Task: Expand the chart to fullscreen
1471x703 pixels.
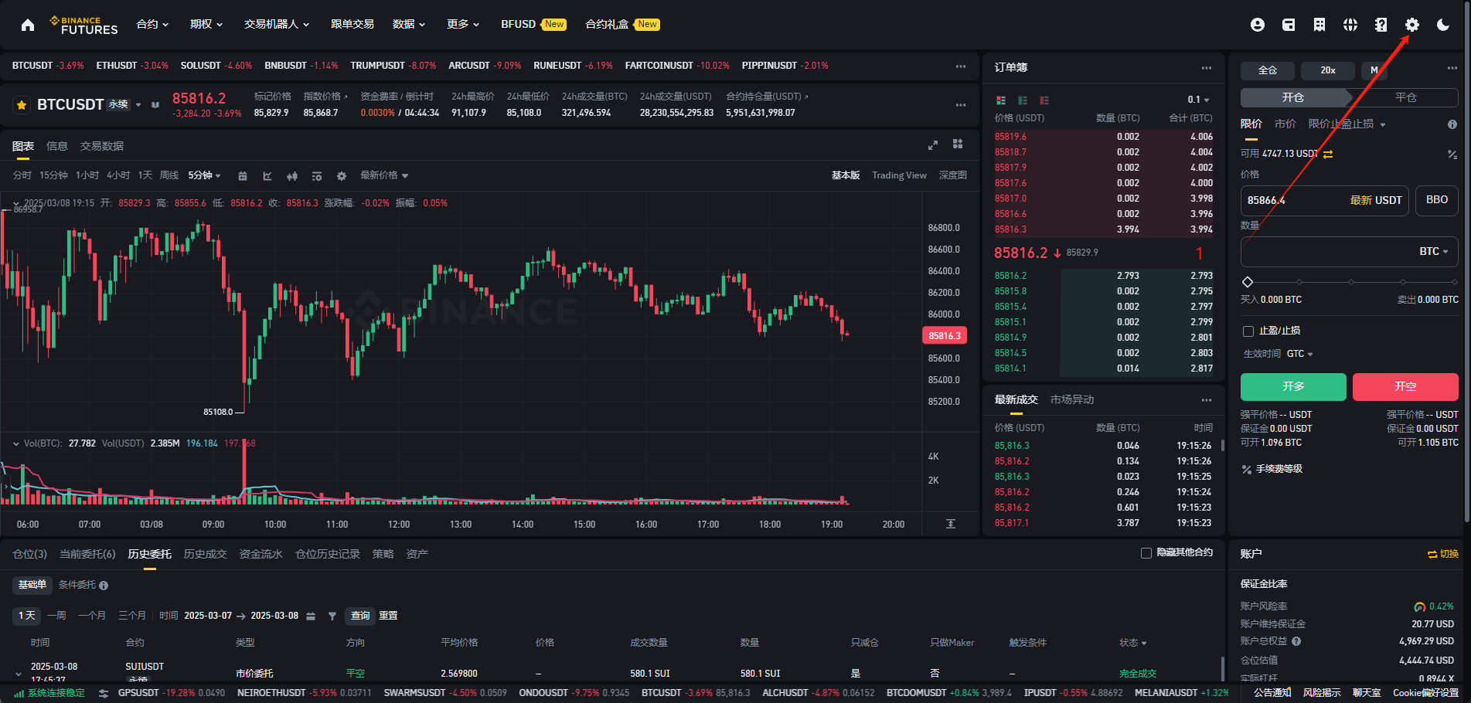Action: pyautogui.click(x=933, y=145)
